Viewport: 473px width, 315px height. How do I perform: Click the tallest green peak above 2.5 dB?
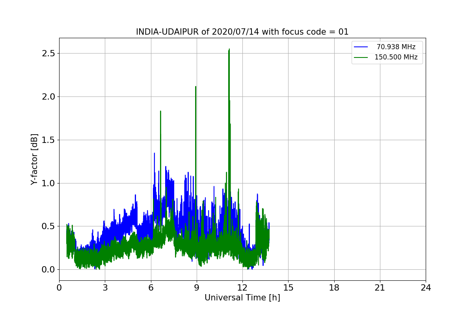[229, 50]
